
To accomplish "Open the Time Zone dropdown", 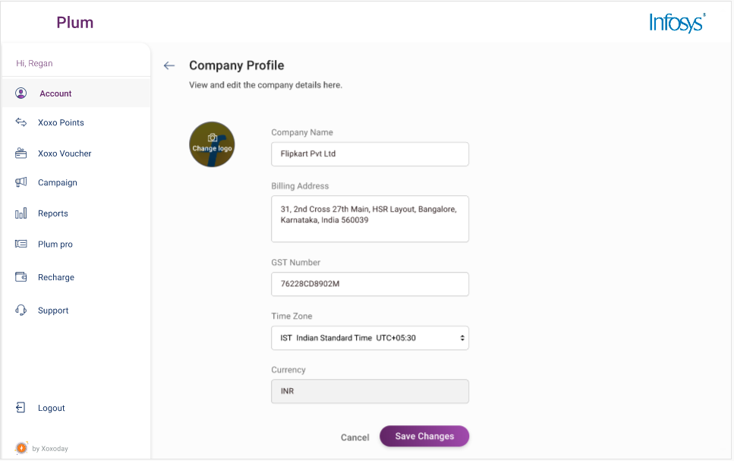I will [x=370, y=338].
